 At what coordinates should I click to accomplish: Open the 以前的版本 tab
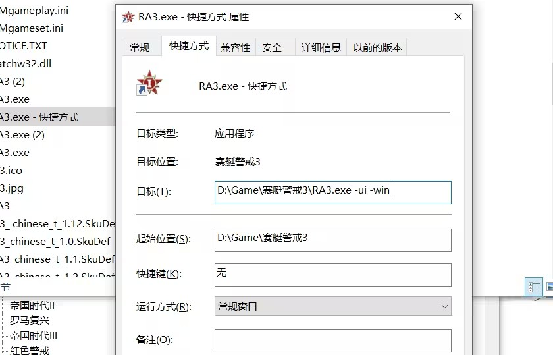pyautogui.click(x=377, y=47)
